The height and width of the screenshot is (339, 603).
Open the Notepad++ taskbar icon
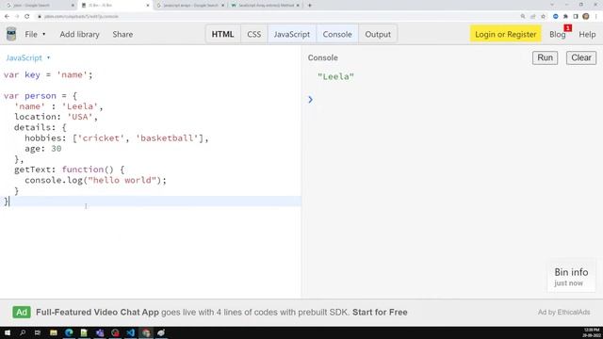[84, 332]
